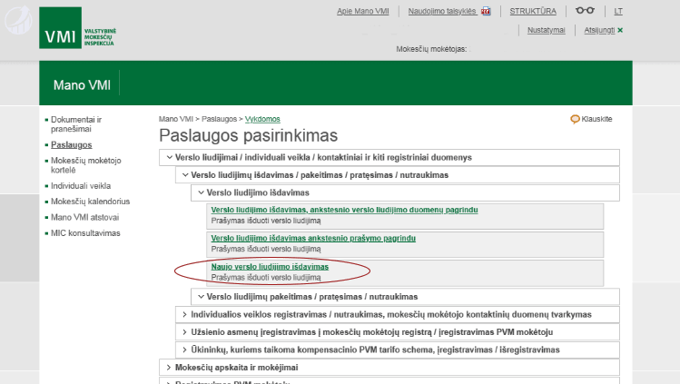
Task: Collapse Verslo liudijimai / individuali veikla section
Action: [x=389, y=158]
